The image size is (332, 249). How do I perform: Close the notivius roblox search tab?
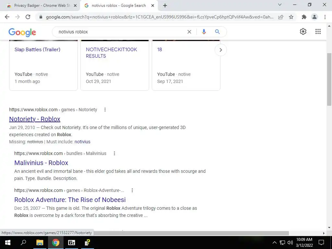(x=153, y=6)
